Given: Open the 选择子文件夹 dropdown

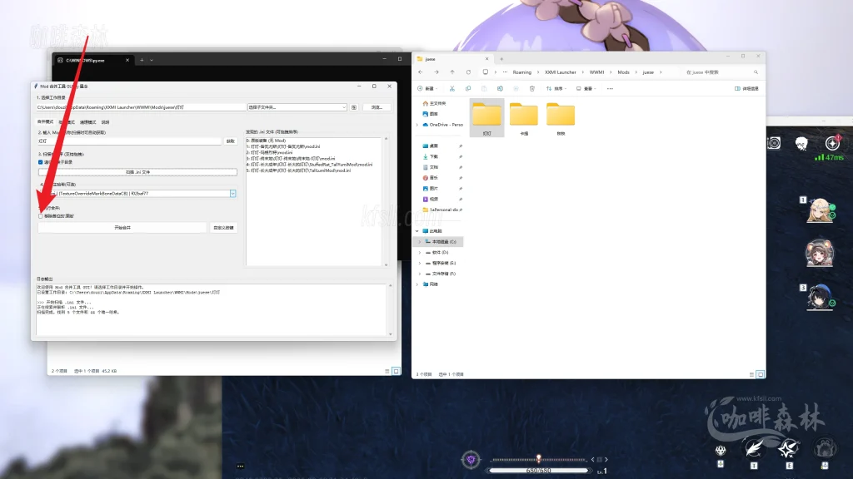Looking at the screenshot, I should (297, 107).
